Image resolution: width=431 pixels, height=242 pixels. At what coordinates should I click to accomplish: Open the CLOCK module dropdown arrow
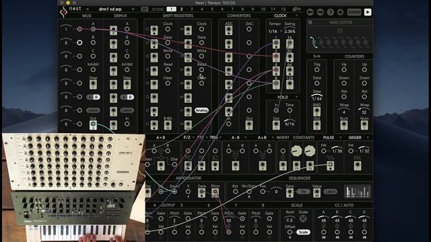point(296,15)
